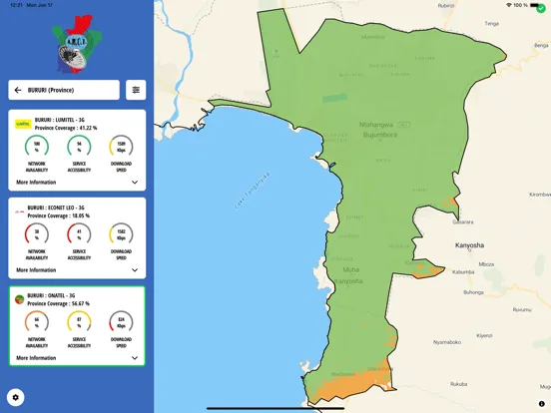Viewport: 551px width, 413px height.
Task: Expand More Information chevron for Onatel
Action: tap(135, 358)
